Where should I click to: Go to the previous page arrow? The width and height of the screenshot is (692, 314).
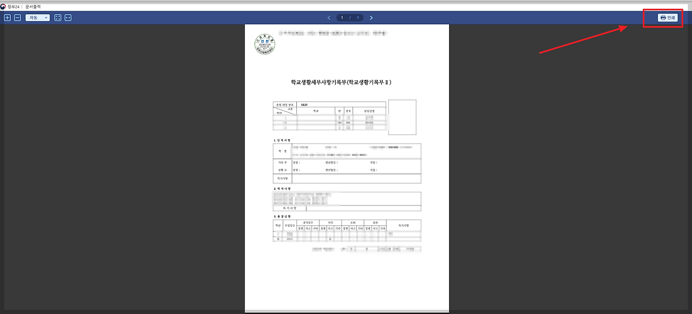[x=329, y=18]
